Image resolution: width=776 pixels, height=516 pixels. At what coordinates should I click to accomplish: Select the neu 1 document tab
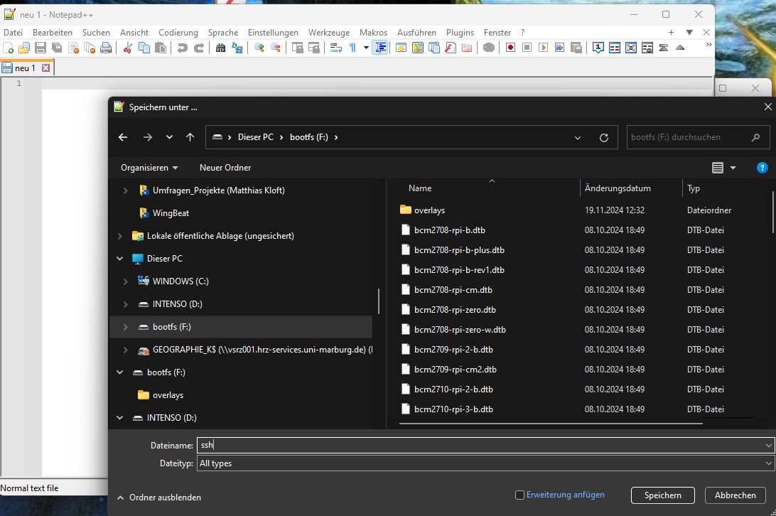26,68
